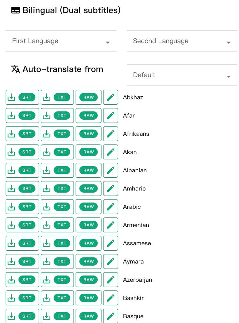239x323 pixels.
Task: Edit Aymara translation via pencil icon
Action: (111, 261)
